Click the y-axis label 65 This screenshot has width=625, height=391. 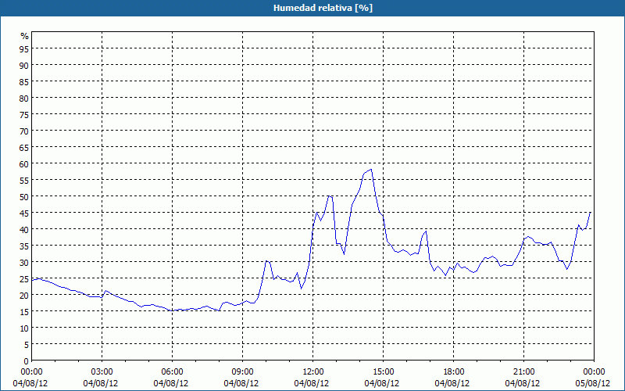point(24,147)
